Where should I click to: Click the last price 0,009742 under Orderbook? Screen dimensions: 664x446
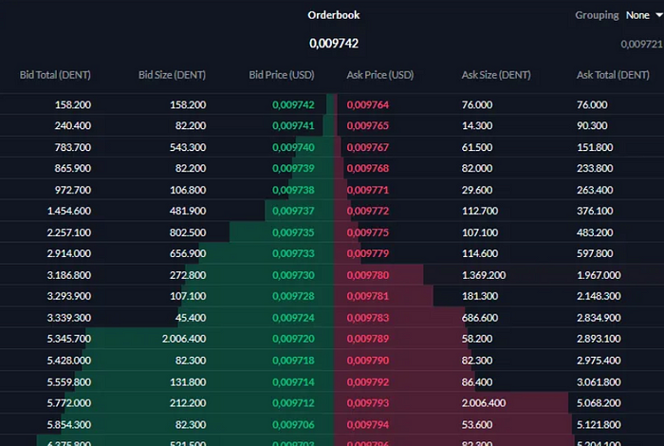[x=334, y=44]
